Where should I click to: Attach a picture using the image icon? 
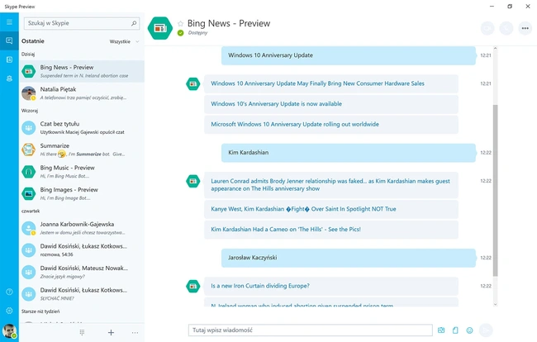tap(441, 330)
